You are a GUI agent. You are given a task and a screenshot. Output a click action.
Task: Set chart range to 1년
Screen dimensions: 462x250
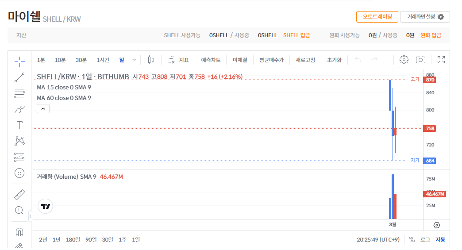click(57, 240)
